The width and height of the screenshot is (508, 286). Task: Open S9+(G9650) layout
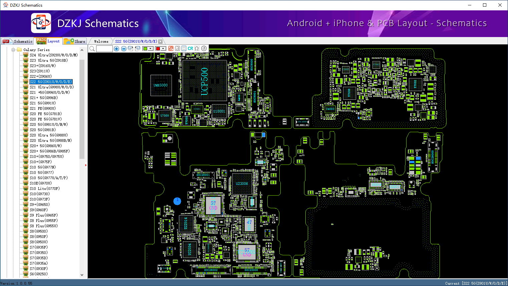pos(40,205)
